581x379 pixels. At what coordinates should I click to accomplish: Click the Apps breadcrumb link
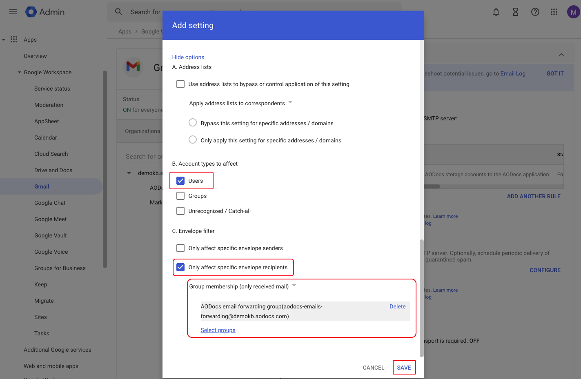pos(125,31)
